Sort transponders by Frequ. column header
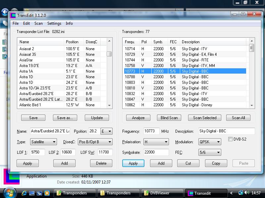 click(x=131, y=42)
